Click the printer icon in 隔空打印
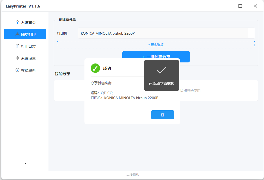Image resolution: width=264 pixels, height=180 pixels. [17, 34]
